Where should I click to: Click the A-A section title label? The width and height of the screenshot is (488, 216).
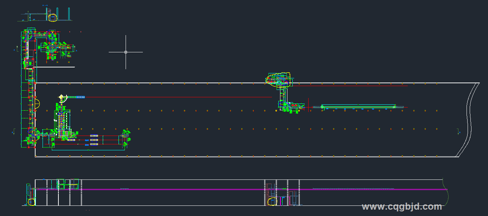(x=45, y=6)
